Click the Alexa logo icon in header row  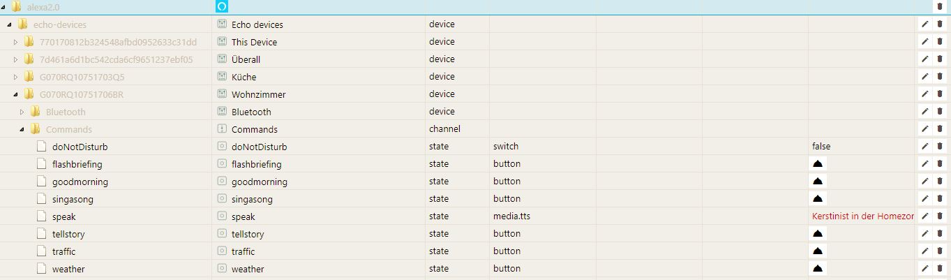(222, 7)
